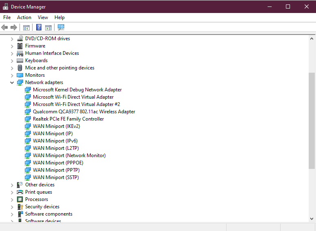Click the scrollbar up arrow
Image resolution: width=316 pixels, height=231 pixels.
pos(312,39)
